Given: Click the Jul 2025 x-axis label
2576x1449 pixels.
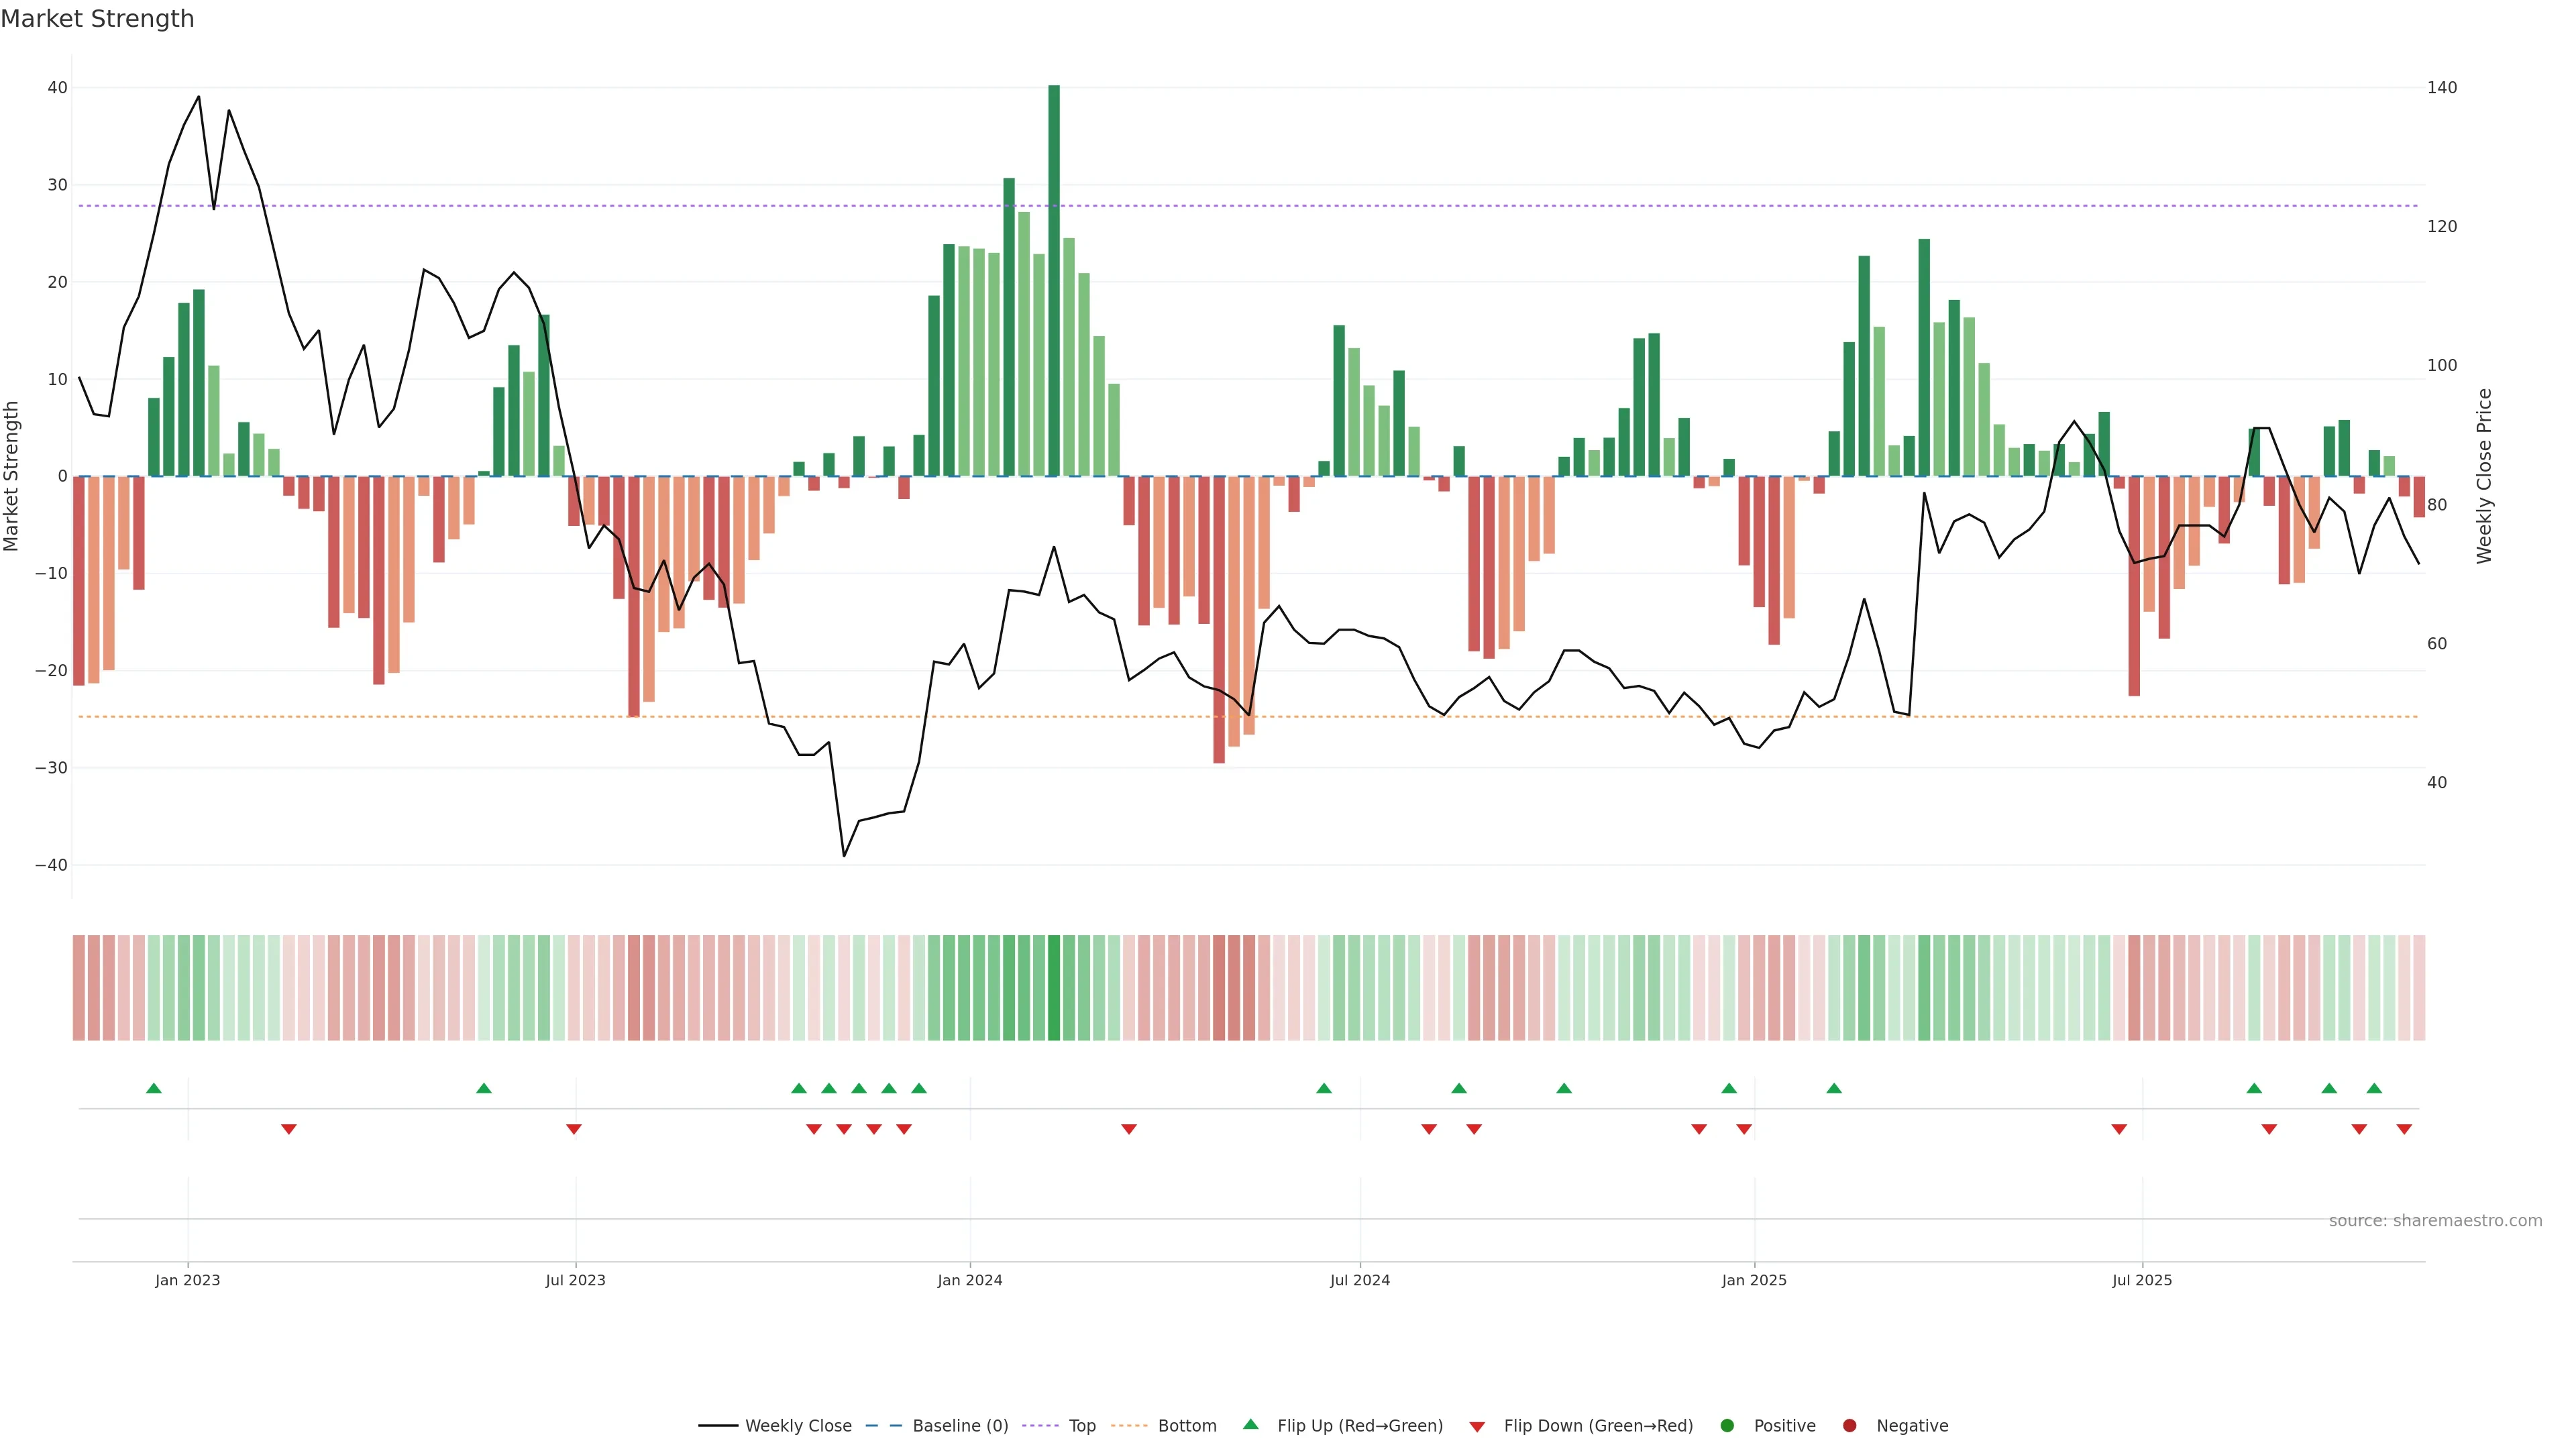Looking at the screenshot, I should point(2142,1280).
